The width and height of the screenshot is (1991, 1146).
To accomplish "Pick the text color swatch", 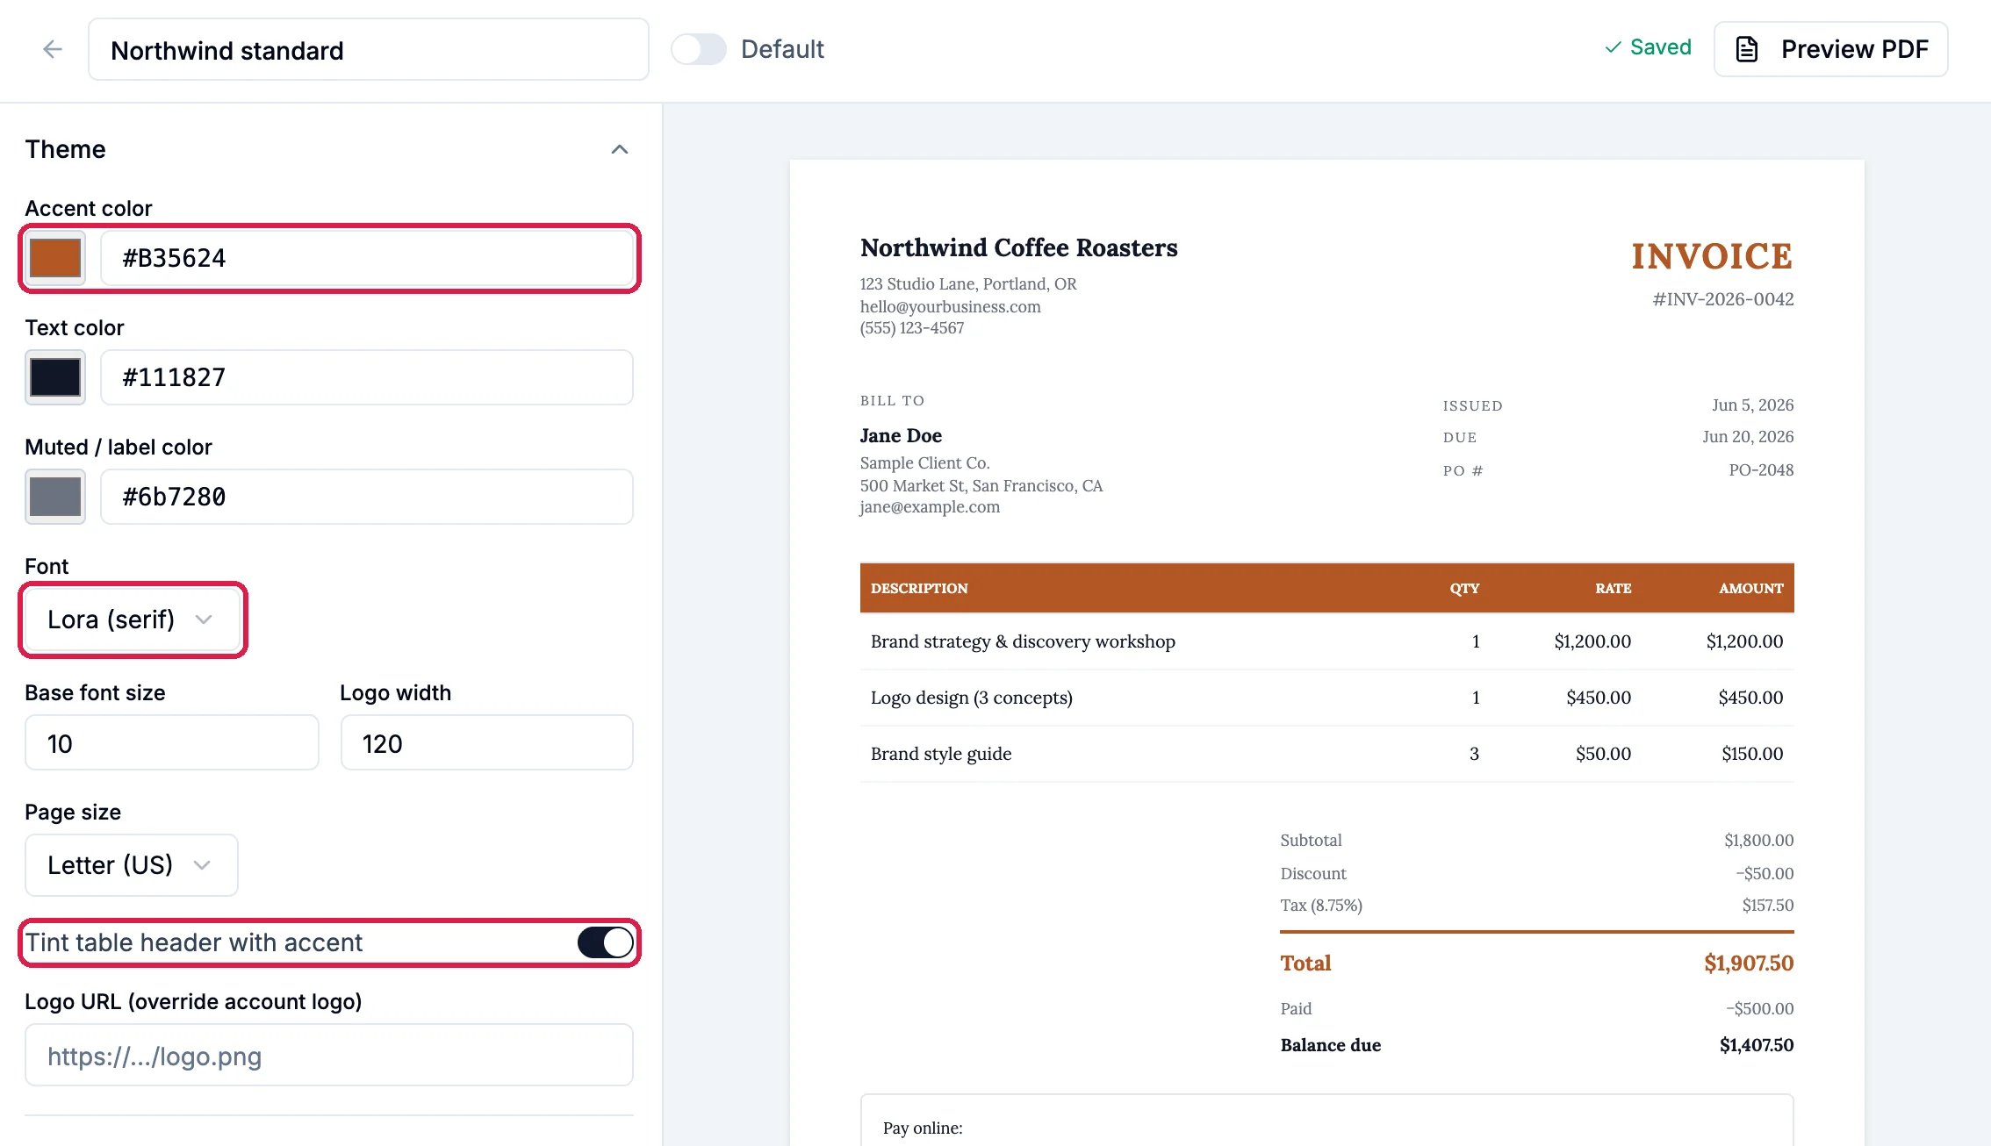I will coord(55,377).
